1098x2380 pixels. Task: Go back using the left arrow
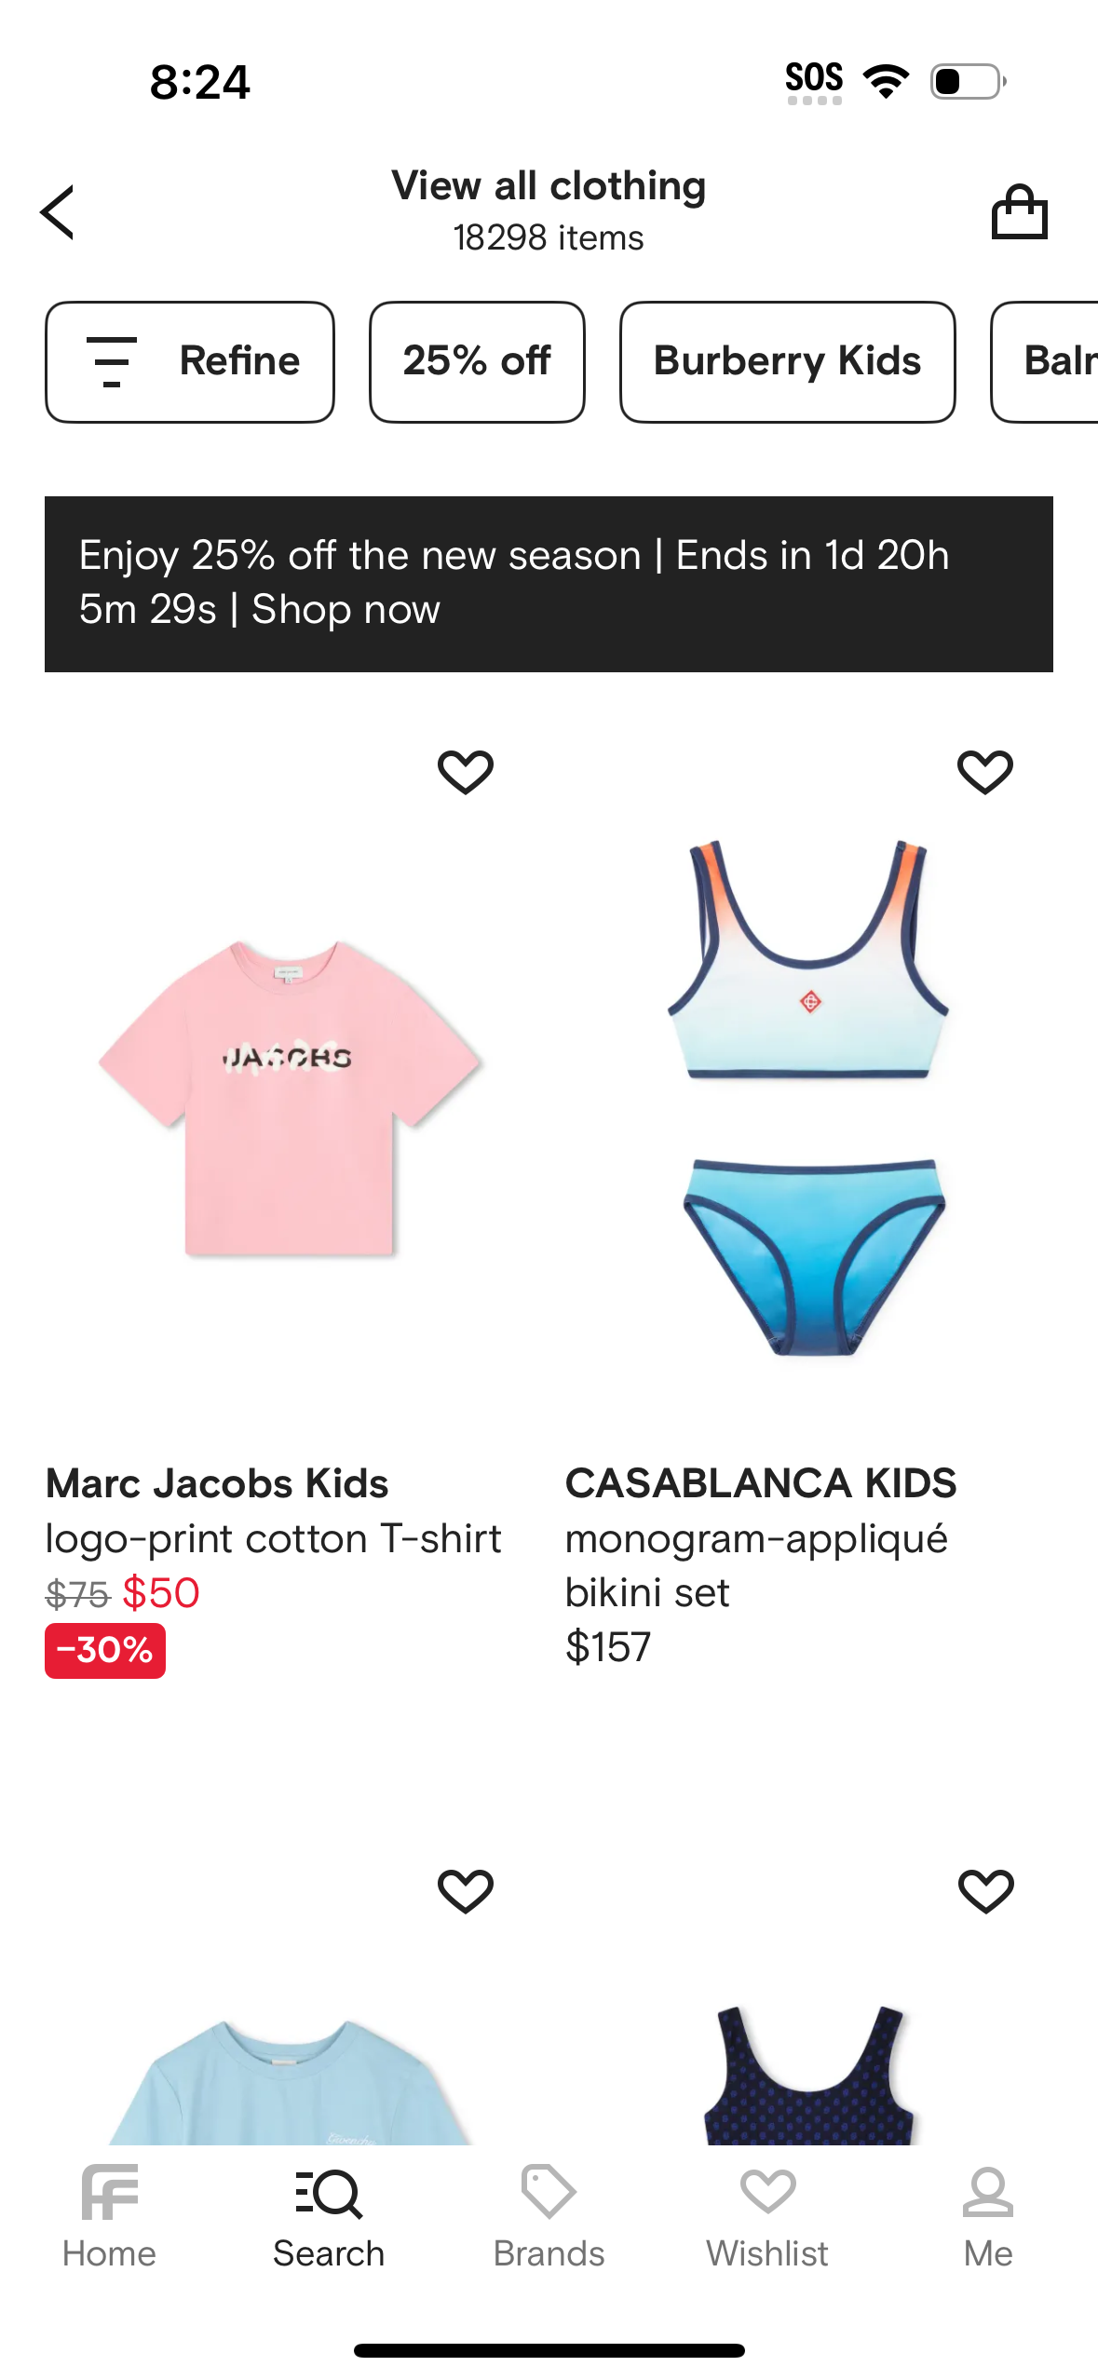tap(57, 212)
